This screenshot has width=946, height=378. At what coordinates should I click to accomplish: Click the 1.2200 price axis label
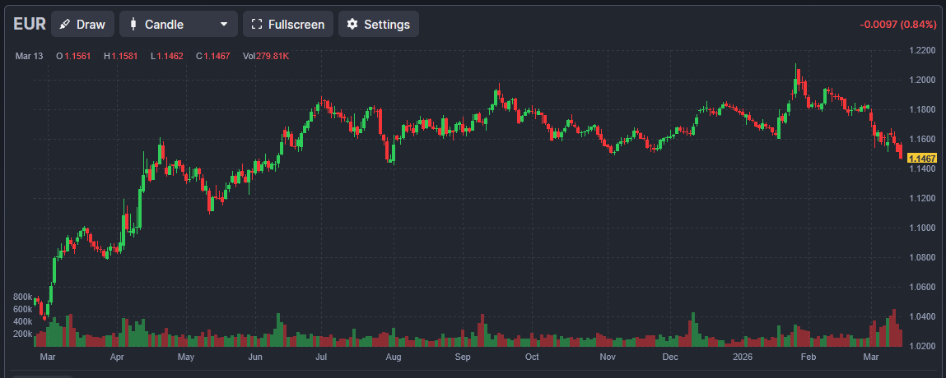[922, 51]
